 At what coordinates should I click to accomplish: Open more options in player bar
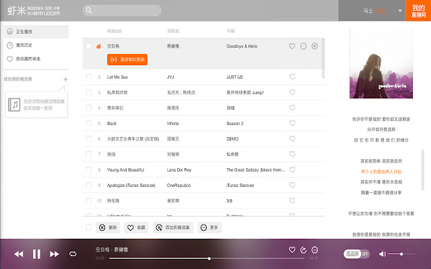click(314, 249)
